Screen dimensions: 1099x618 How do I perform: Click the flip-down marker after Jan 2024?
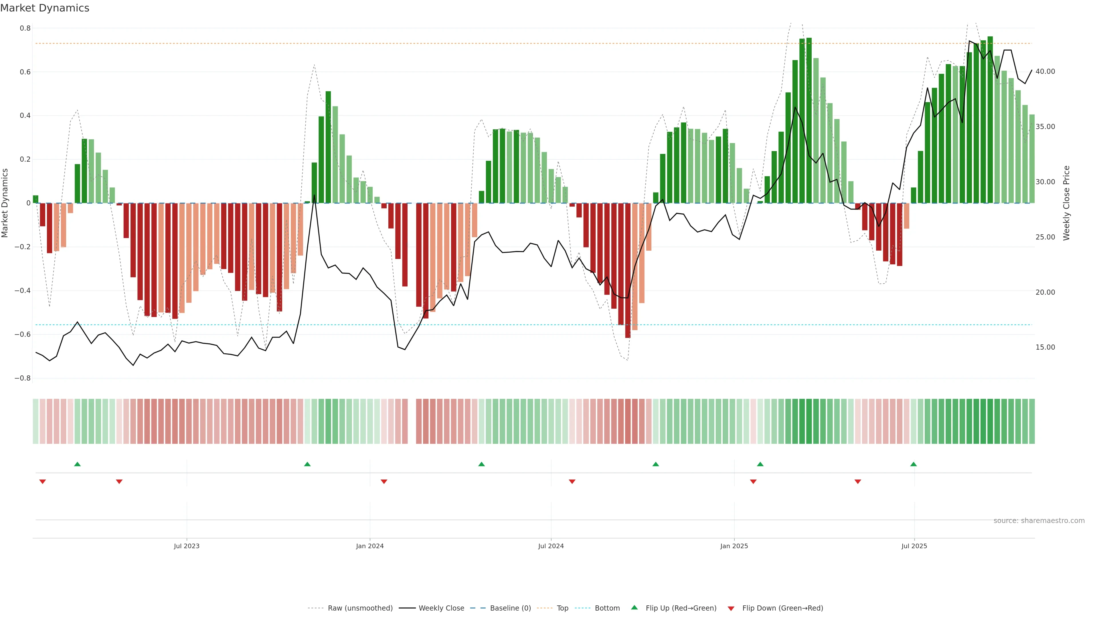(x=384, y=482)
